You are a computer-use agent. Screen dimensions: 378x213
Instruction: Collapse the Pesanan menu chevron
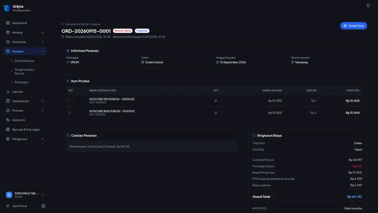click(x=43, y=51)
